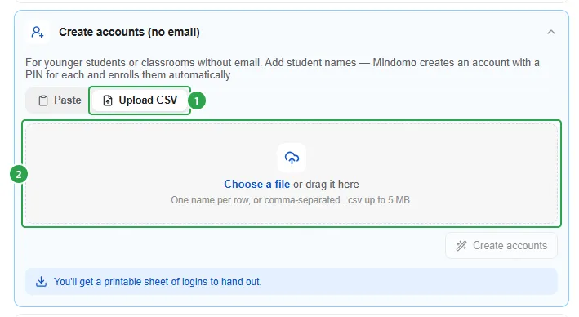Click the description paragraph about younger students
The image size is (579, 317).
point(283,69)
